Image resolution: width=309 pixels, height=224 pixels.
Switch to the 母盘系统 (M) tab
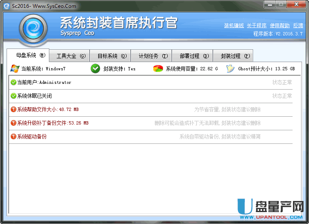point(28,55)
